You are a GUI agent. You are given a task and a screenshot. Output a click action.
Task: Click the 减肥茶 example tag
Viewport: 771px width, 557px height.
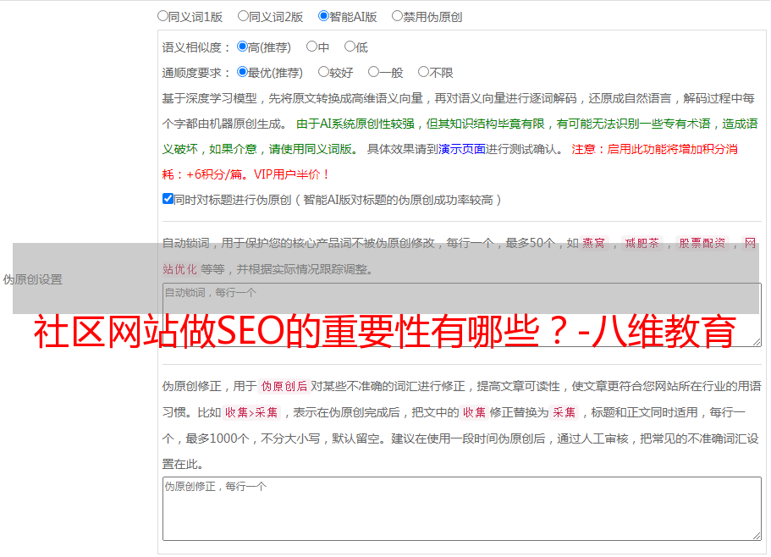tap(642, 243)
